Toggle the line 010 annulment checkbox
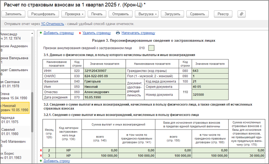Viewport: 269px width, 164px height. [x=151, y=48]
